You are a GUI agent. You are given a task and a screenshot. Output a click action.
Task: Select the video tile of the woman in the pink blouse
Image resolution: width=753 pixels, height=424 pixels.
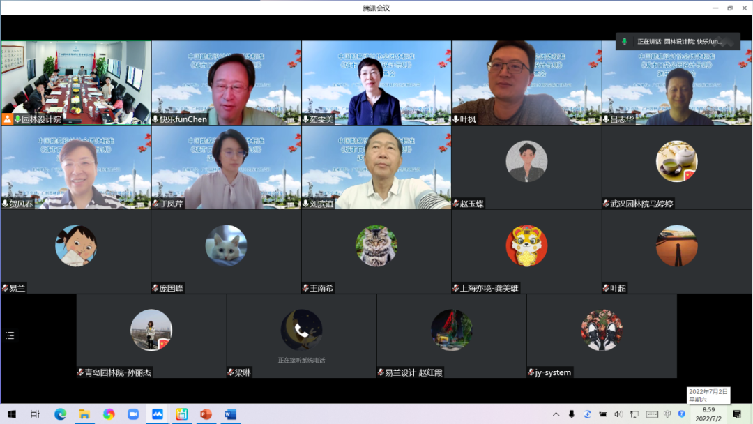226,167
